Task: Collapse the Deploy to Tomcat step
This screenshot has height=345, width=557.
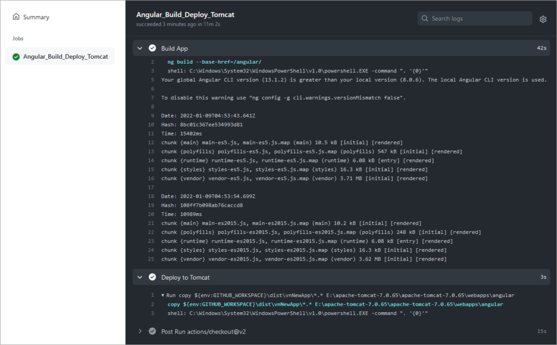Action: click(140, 277)
